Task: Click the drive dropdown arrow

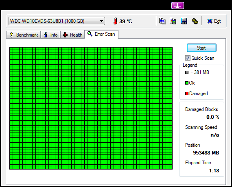Action: click(101, 21)
